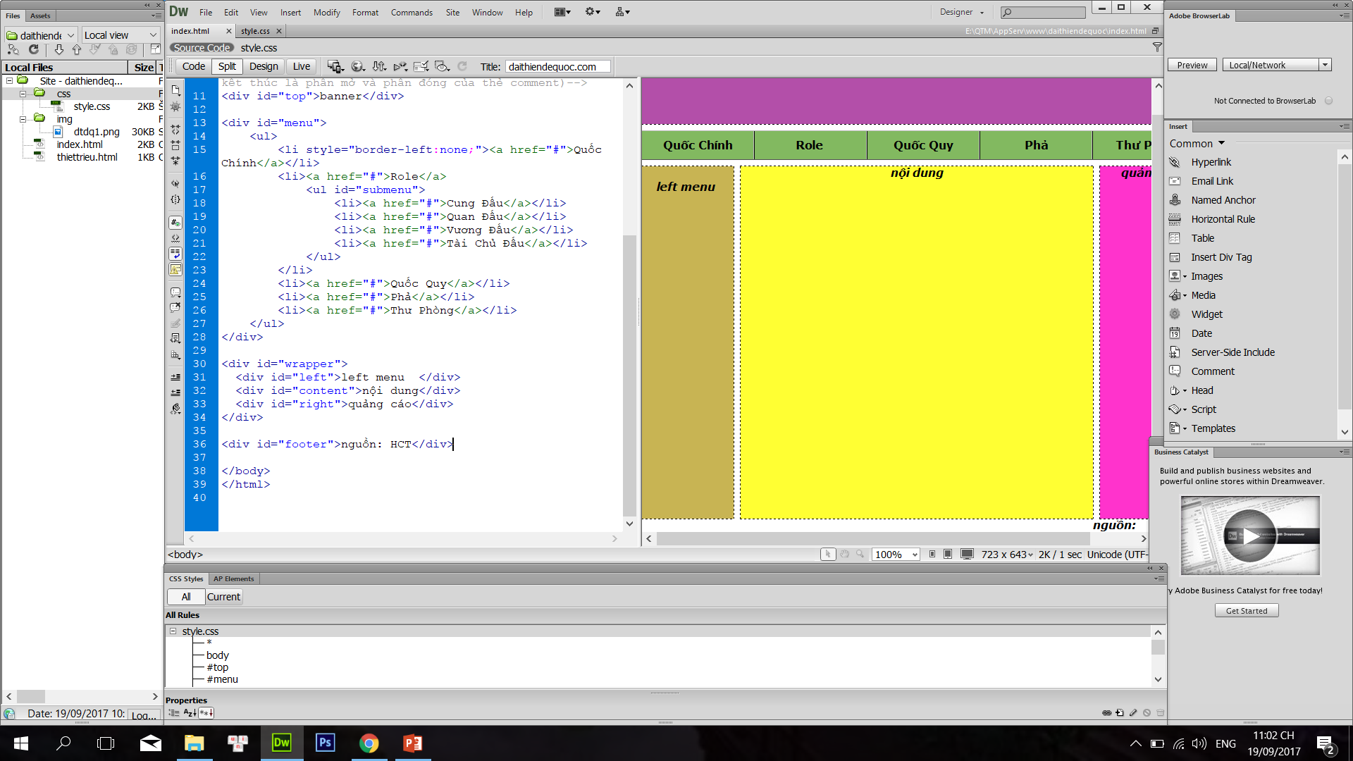
Task: Switch to style.css document tab
Action: pos(255,31)
